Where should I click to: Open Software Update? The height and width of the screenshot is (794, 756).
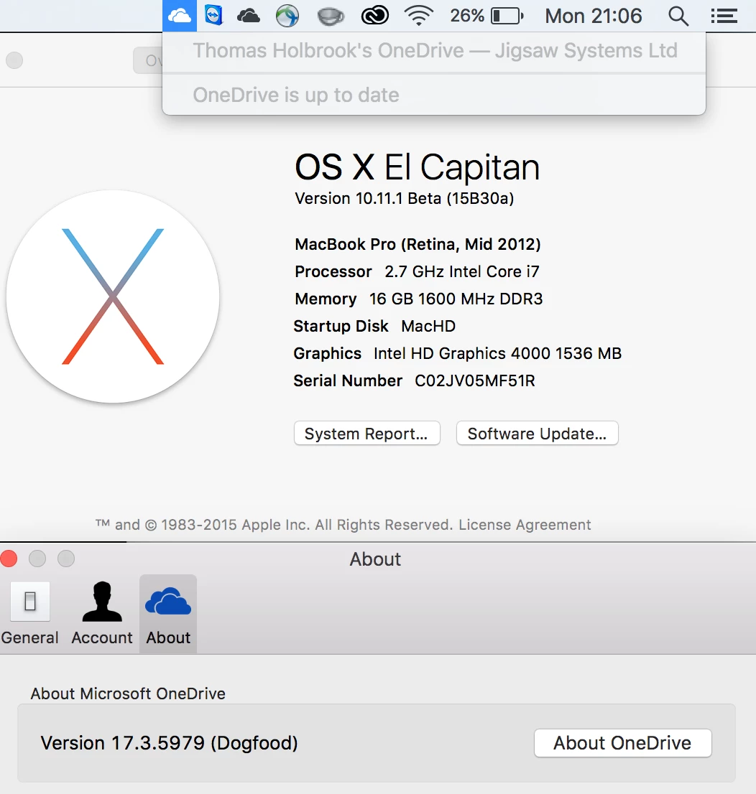(537, 434)
